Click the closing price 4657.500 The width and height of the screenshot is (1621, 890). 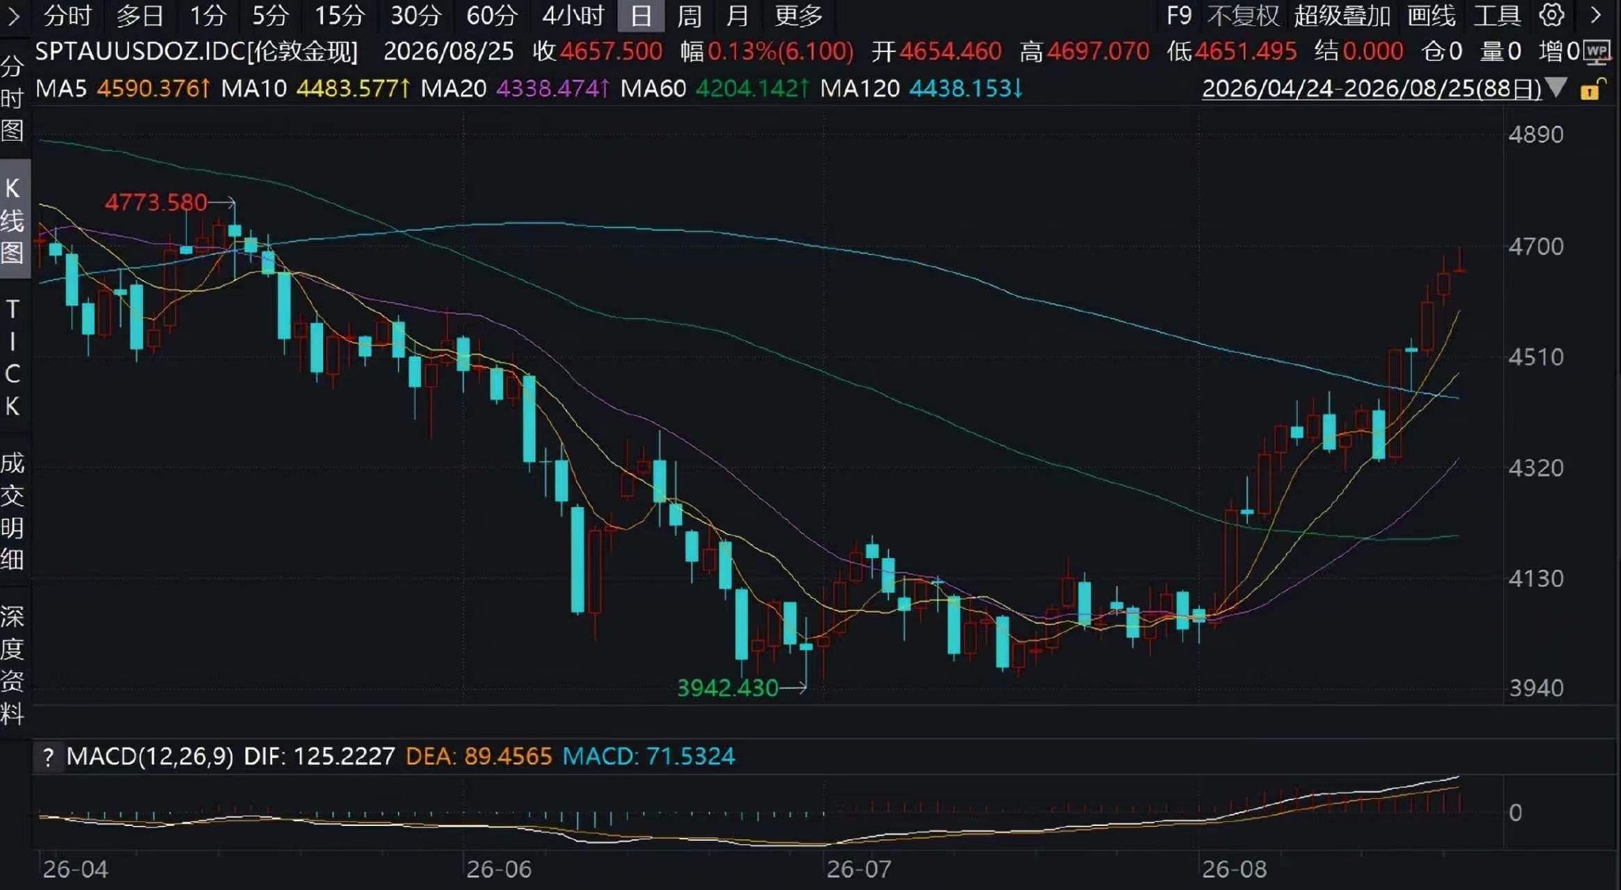pyautogui.click(x=610, y=52)
